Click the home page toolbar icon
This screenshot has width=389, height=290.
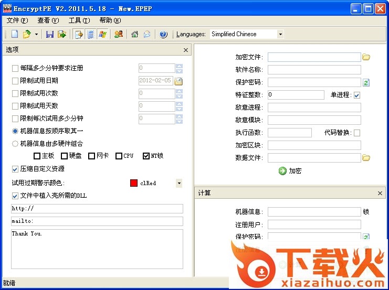135,34
